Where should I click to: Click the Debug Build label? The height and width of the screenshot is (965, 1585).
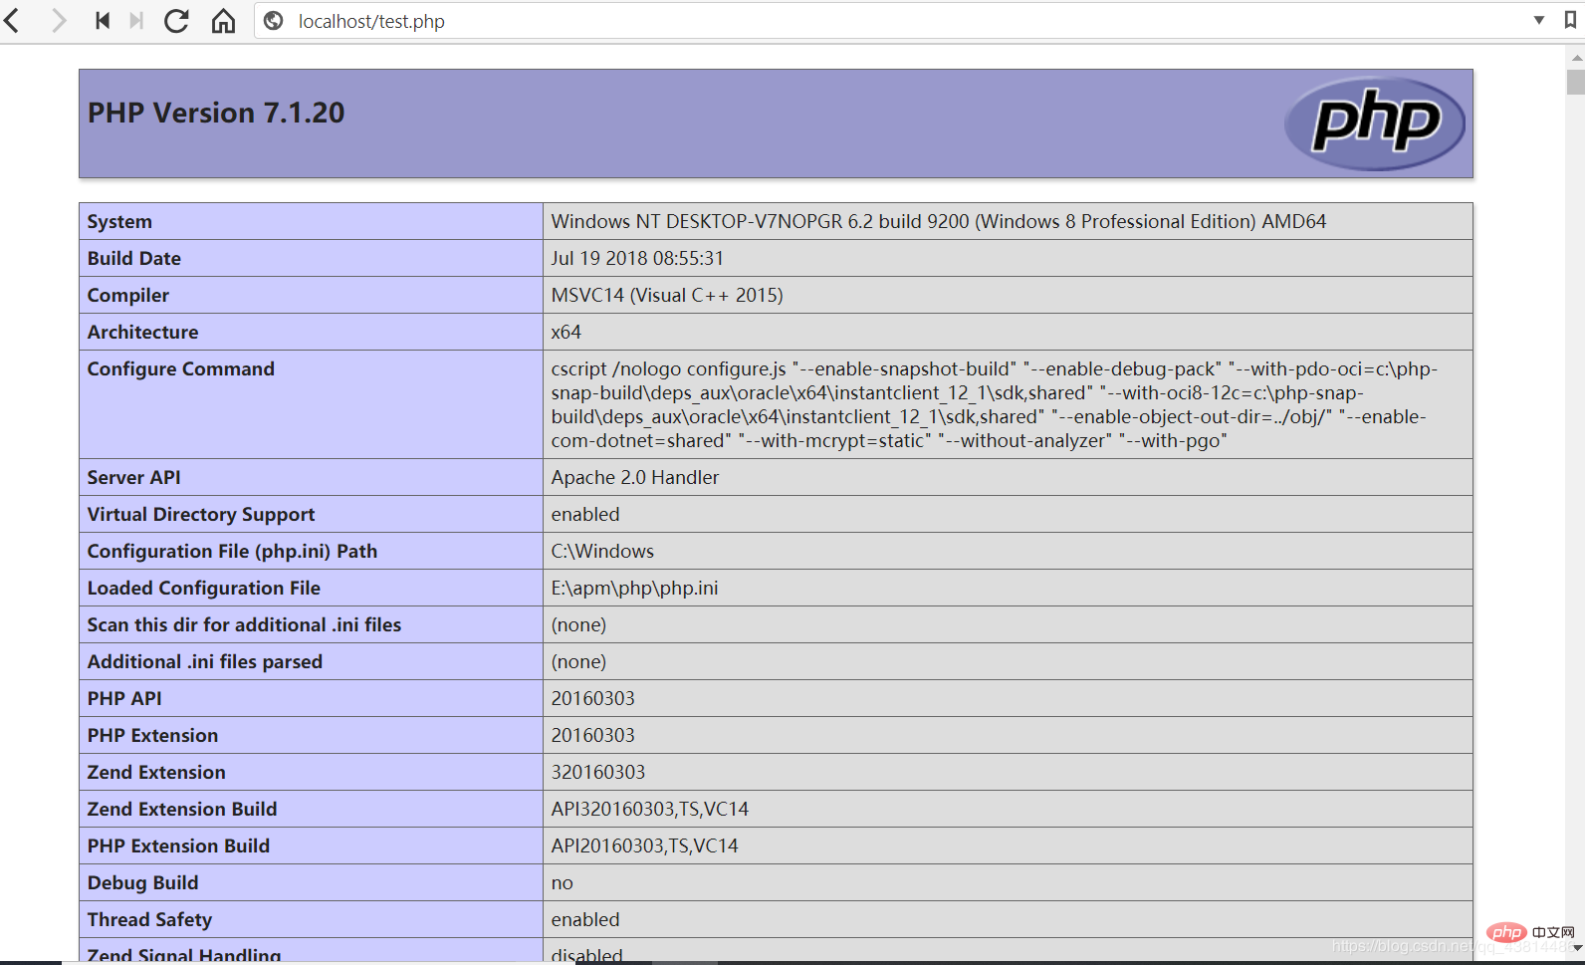tap(142, 882)
